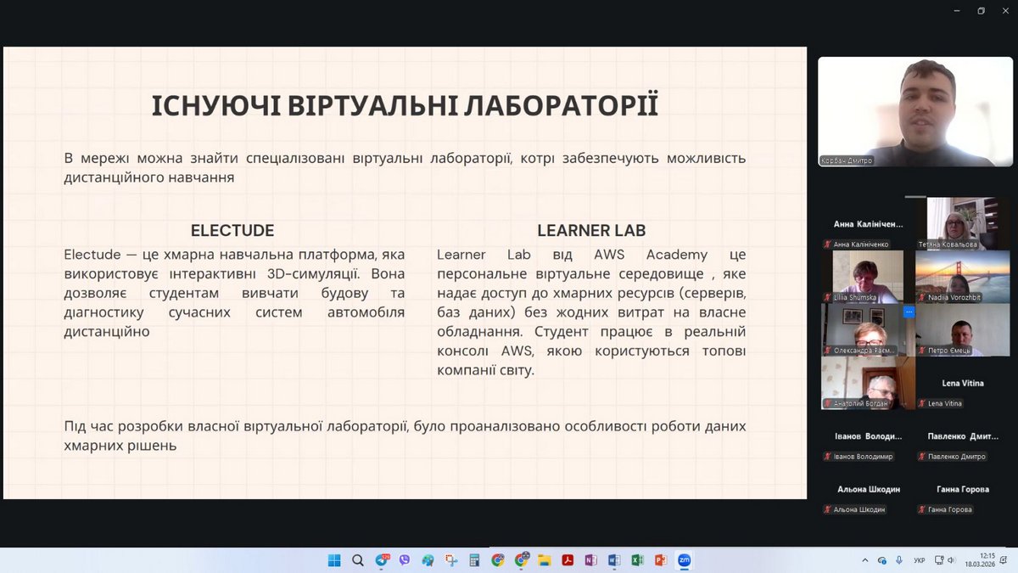Open the taskbar Search
The height and width of the screenshot is (573, 1018).
click(358, 560)
